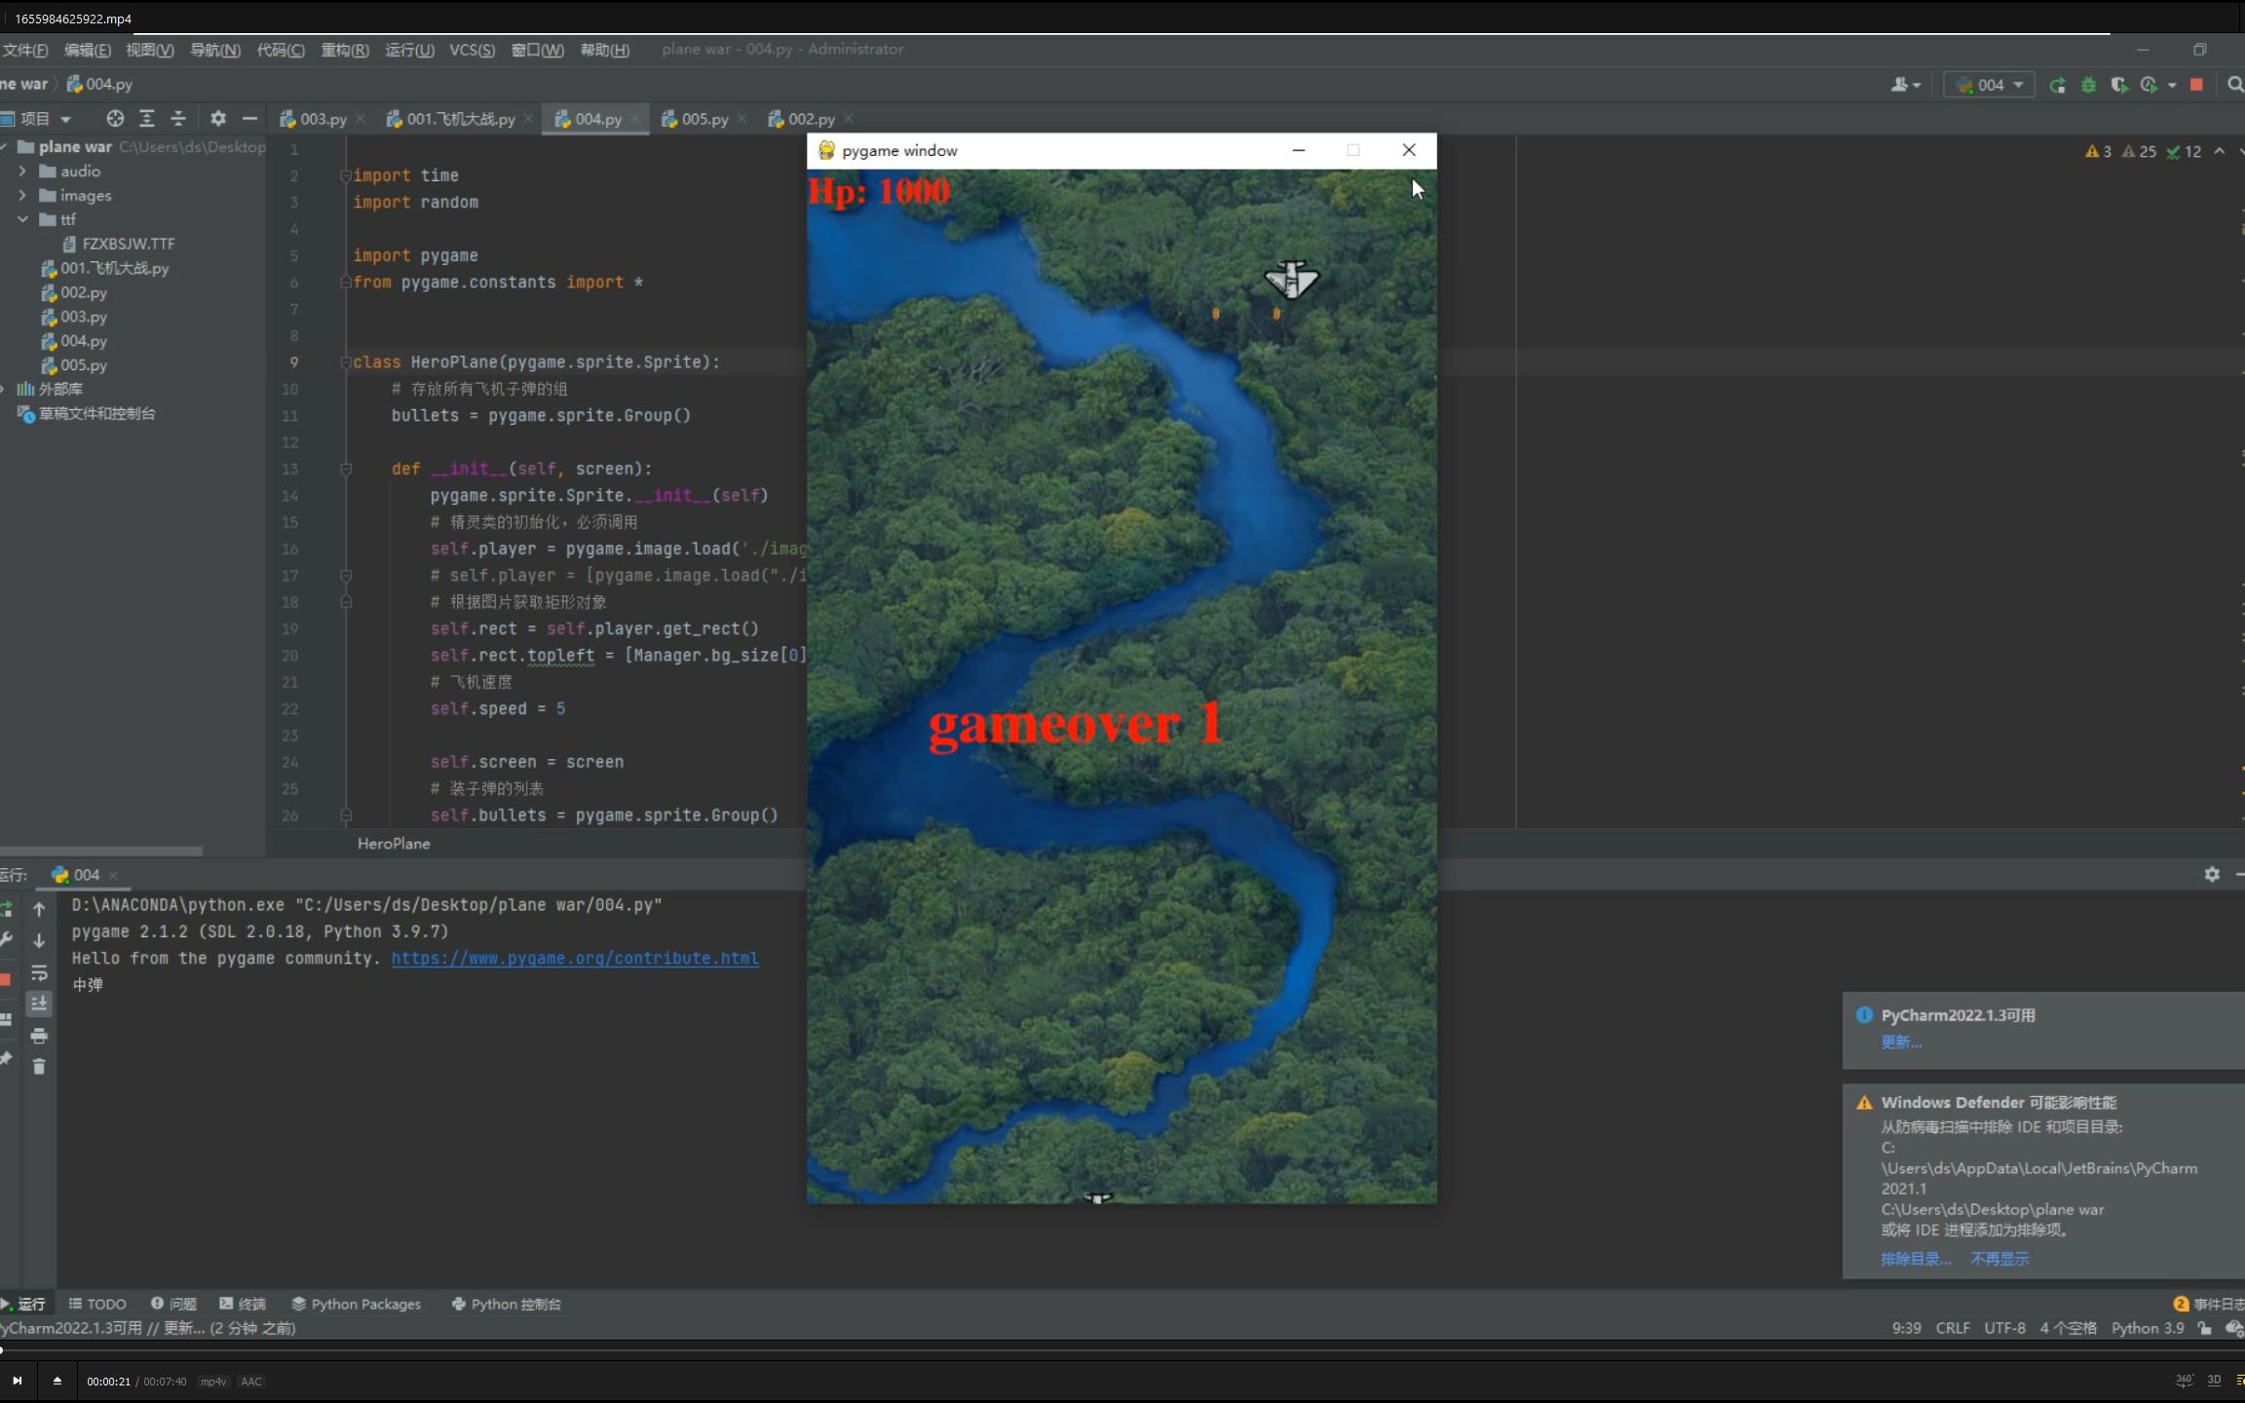The image size is (2245, 1403).
Task: Click 不再显示 in Windows Defender notification
Action: 1998,1259
